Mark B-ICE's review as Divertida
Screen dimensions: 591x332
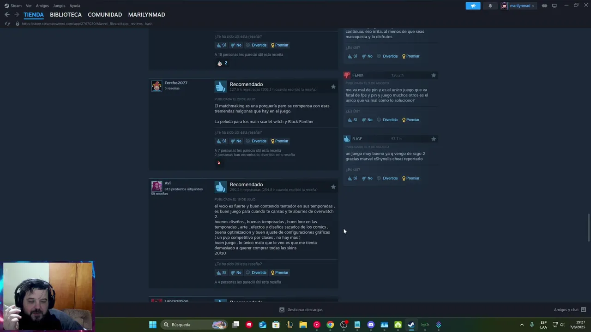coord(387,178)
